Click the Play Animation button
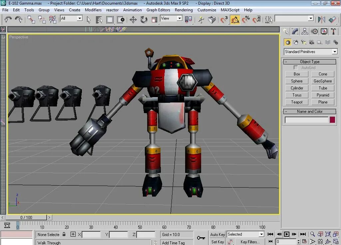This screenshot has height=245, width=341. coord(287,234)
